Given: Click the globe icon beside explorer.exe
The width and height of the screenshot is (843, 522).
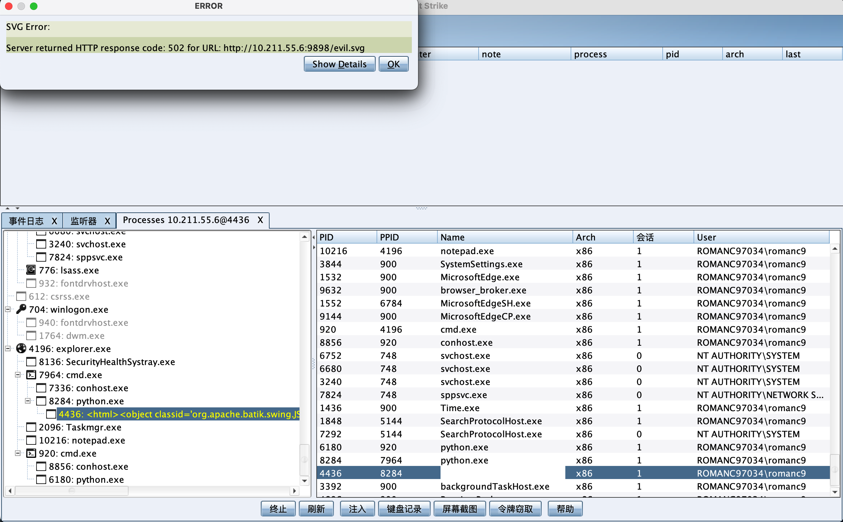Looking at the screenshot, I should 21,348.
